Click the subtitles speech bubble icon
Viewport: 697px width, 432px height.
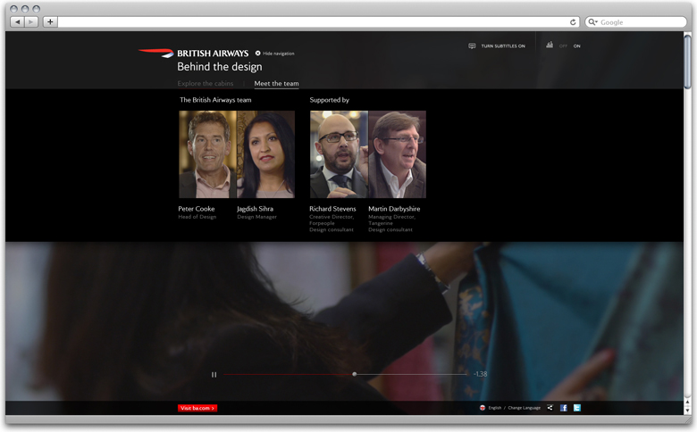click(x=472, y=46)
